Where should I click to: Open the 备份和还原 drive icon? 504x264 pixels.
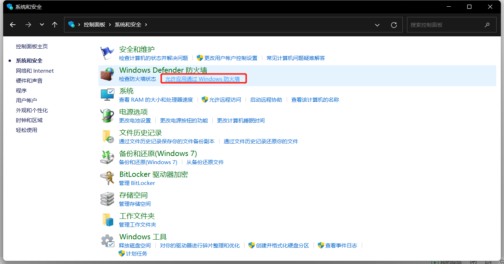[107, 157]
